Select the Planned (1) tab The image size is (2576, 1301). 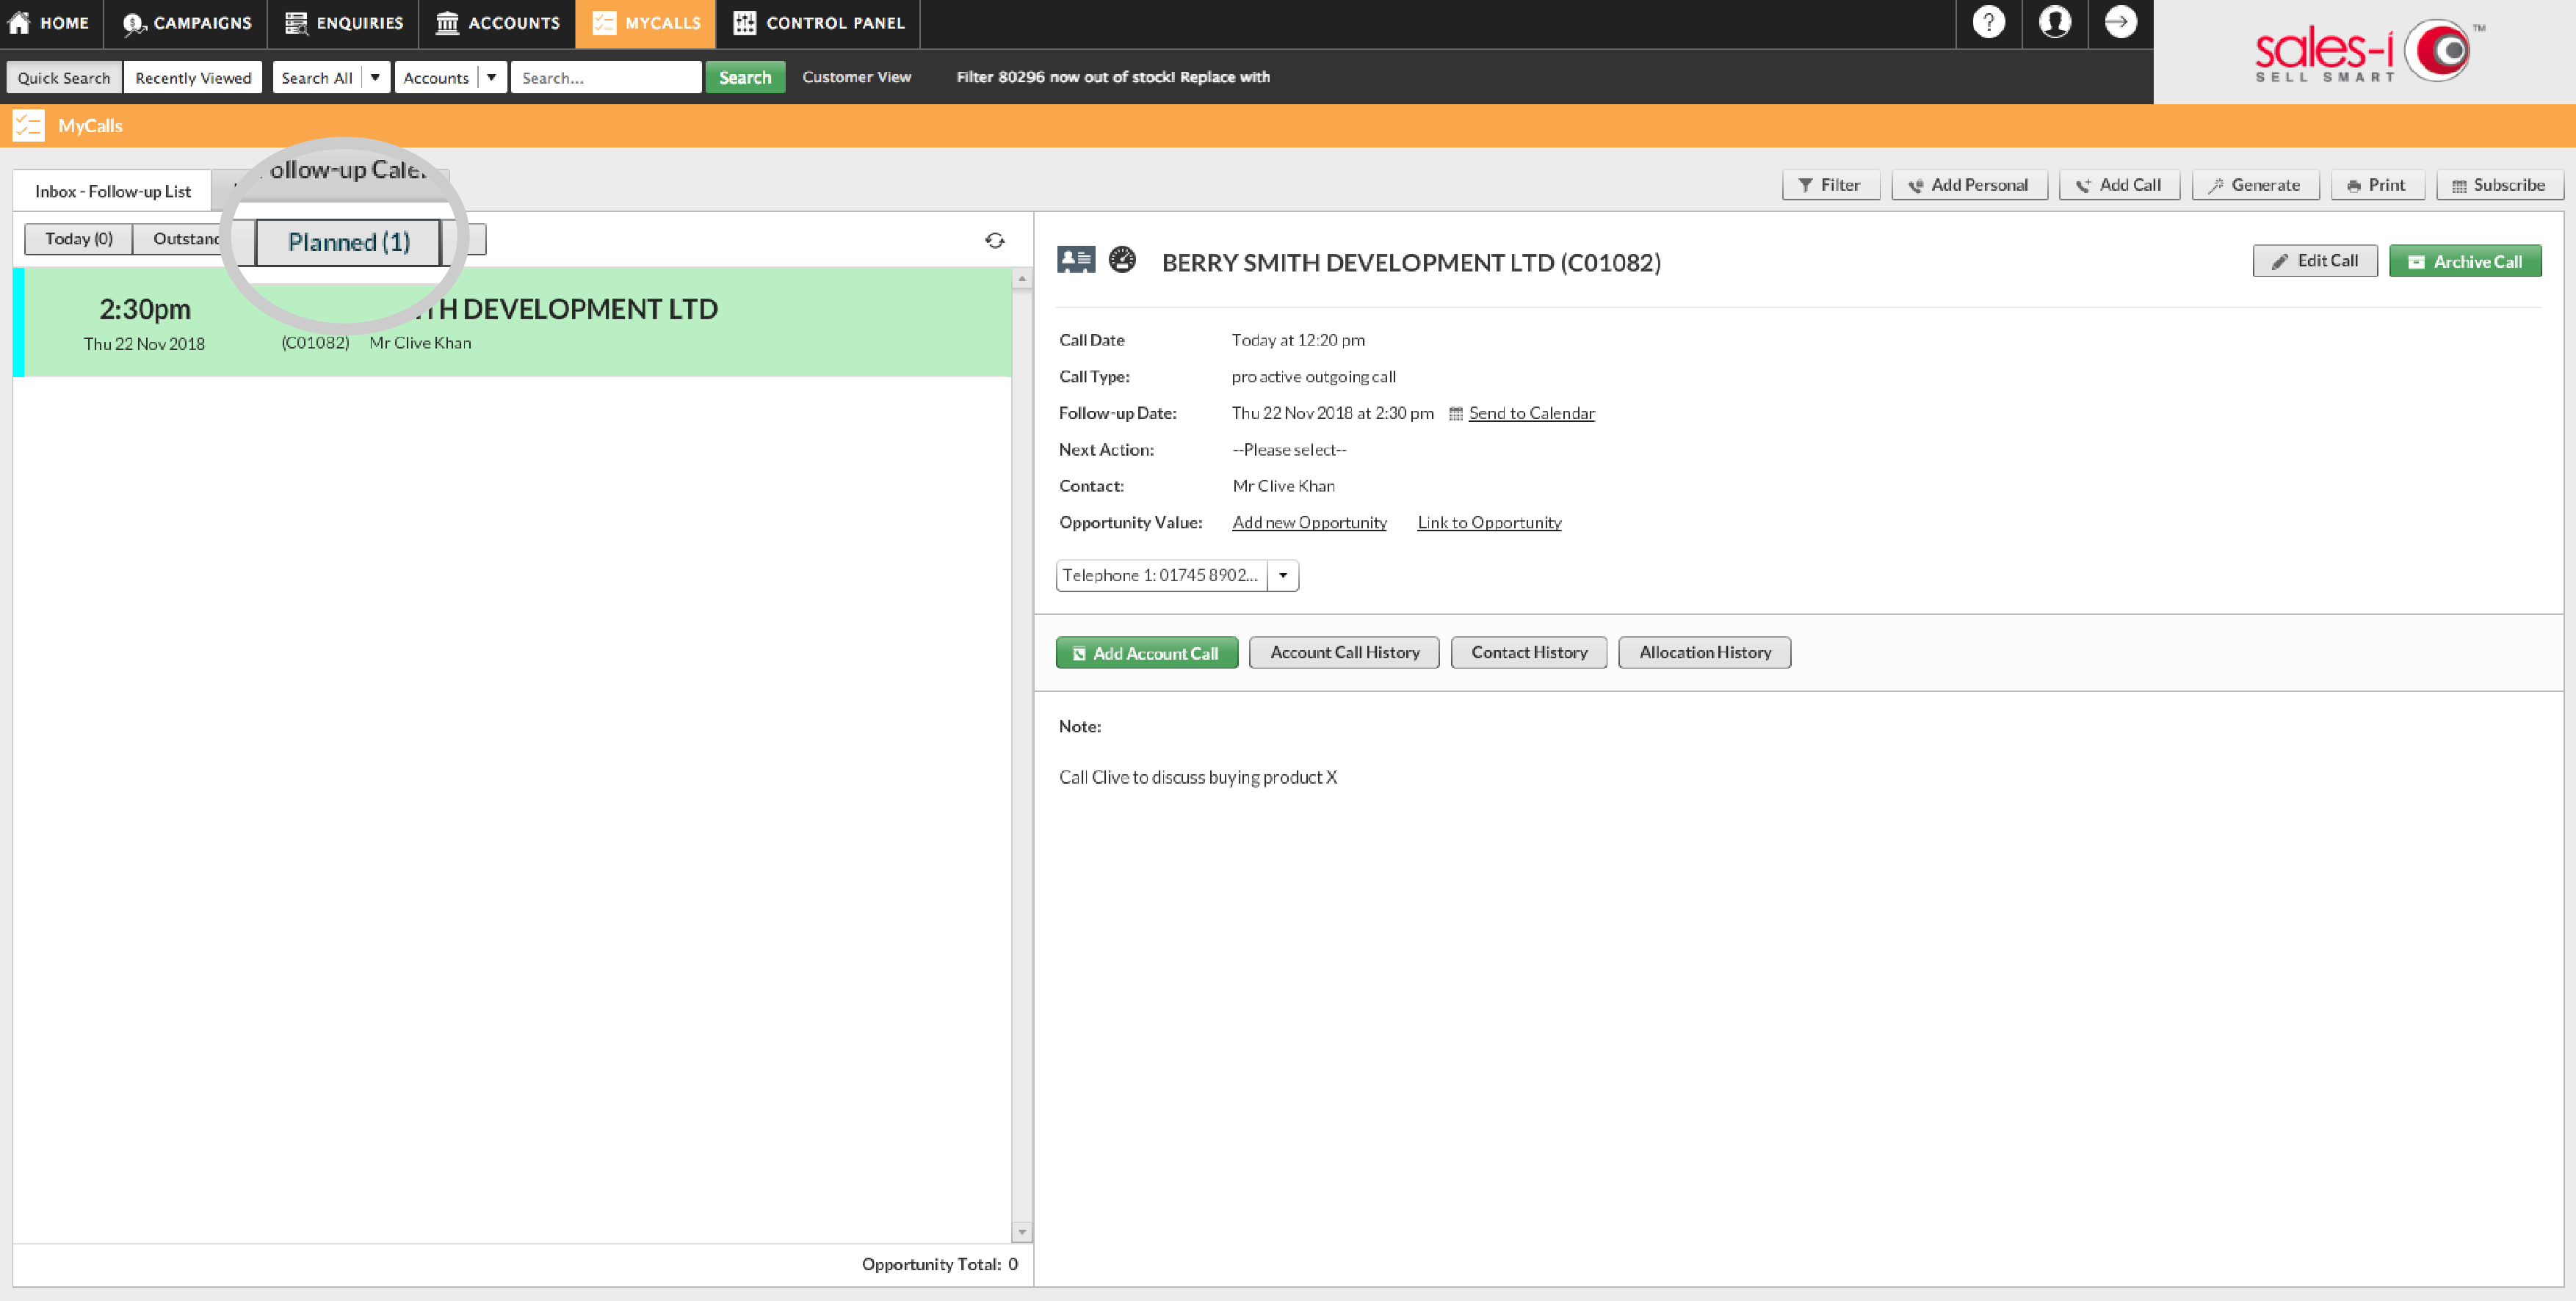coord(348,241)
